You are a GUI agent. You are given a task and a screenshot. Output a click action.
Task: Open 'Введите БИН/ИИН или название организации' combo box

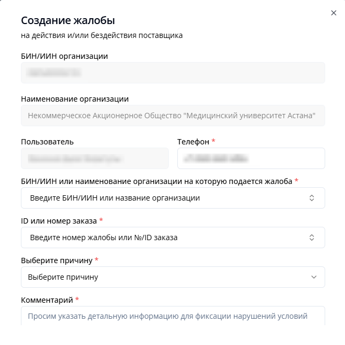click(161, 198)
